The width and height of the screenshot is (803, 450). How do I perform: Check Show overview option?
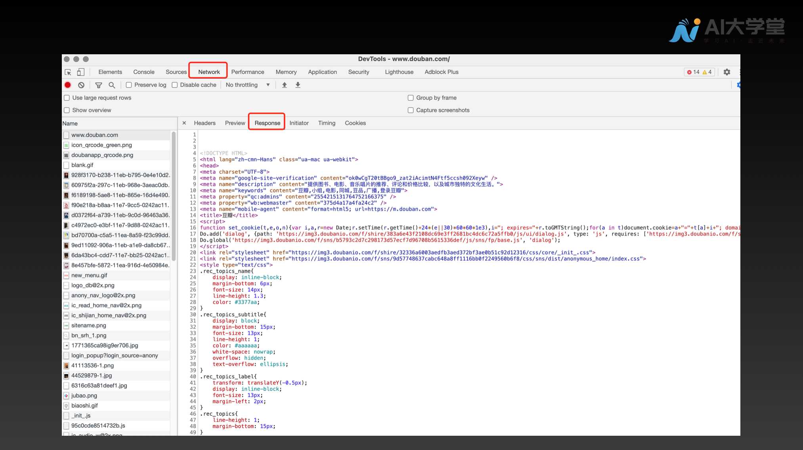coord(67,110)
